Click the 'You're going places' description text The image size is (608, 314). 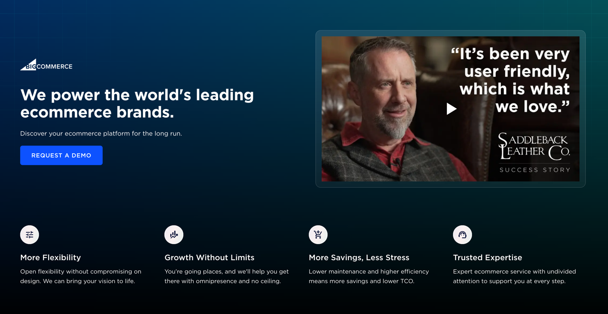tap(227, 276)
